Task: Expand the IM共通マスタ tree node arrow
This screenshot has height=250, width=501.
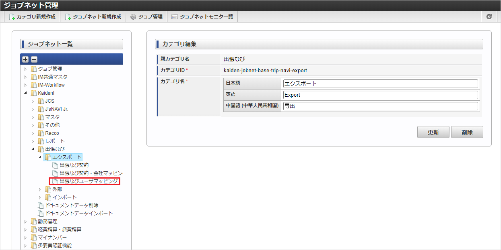Action: point(26,77)
